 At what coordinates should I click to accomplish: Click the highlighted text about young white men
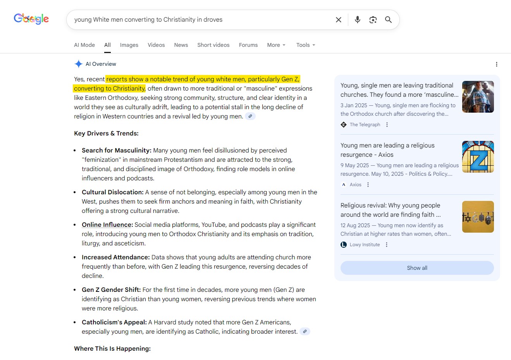pos(187,84)
